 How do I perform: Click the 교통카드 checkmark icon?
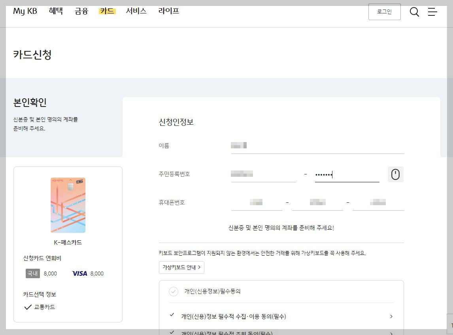28,307
